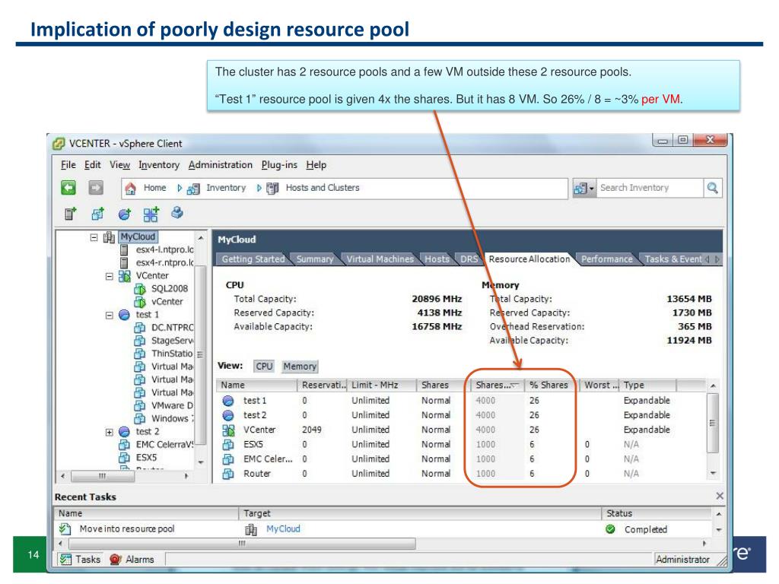Select the CPU view button
Image resolution: width=779 pixels, height=584 pixels.
[263, 367]
